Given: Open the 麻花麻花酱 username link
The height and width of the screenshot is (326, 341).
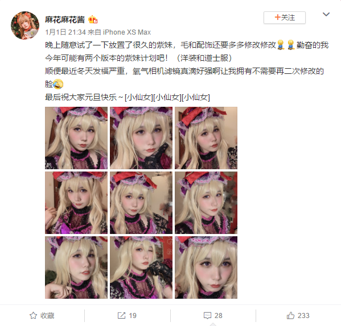Looking at the screenshot, I should 65,19.
